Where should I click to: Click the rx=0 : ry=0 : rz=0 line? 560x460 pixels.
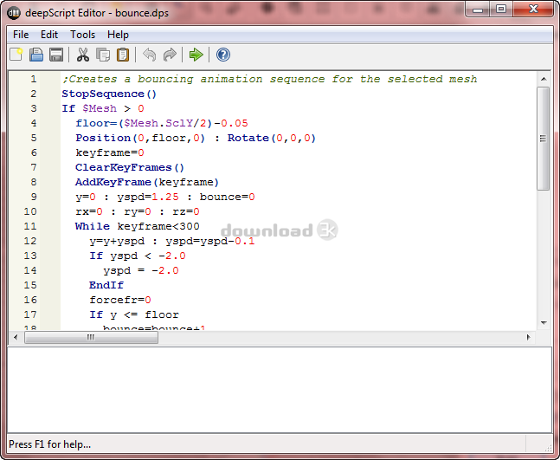click(x=138, y=211)
